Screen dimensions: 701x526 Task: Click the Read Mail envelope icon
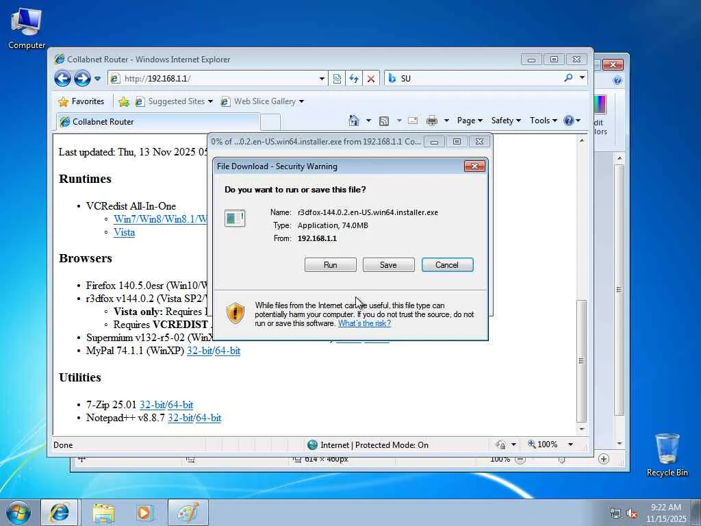click(x=413, y=121)
